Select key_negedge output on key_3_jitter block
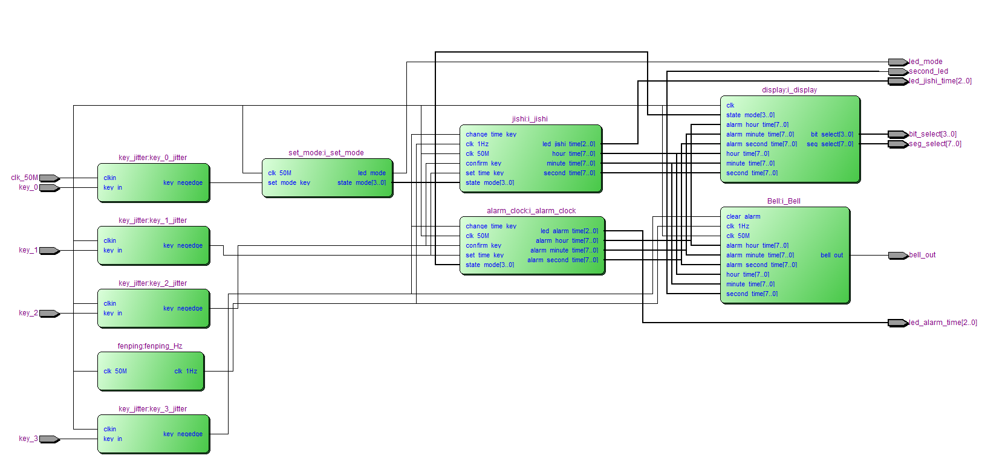Viewport: 1008px width, 470px height. click(x=183, y=434)
